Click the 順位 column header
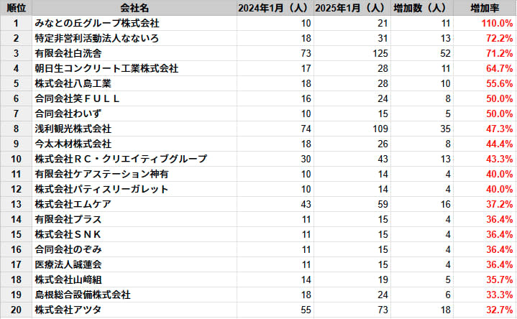This screenshot has height=319, width=517. 16,8
